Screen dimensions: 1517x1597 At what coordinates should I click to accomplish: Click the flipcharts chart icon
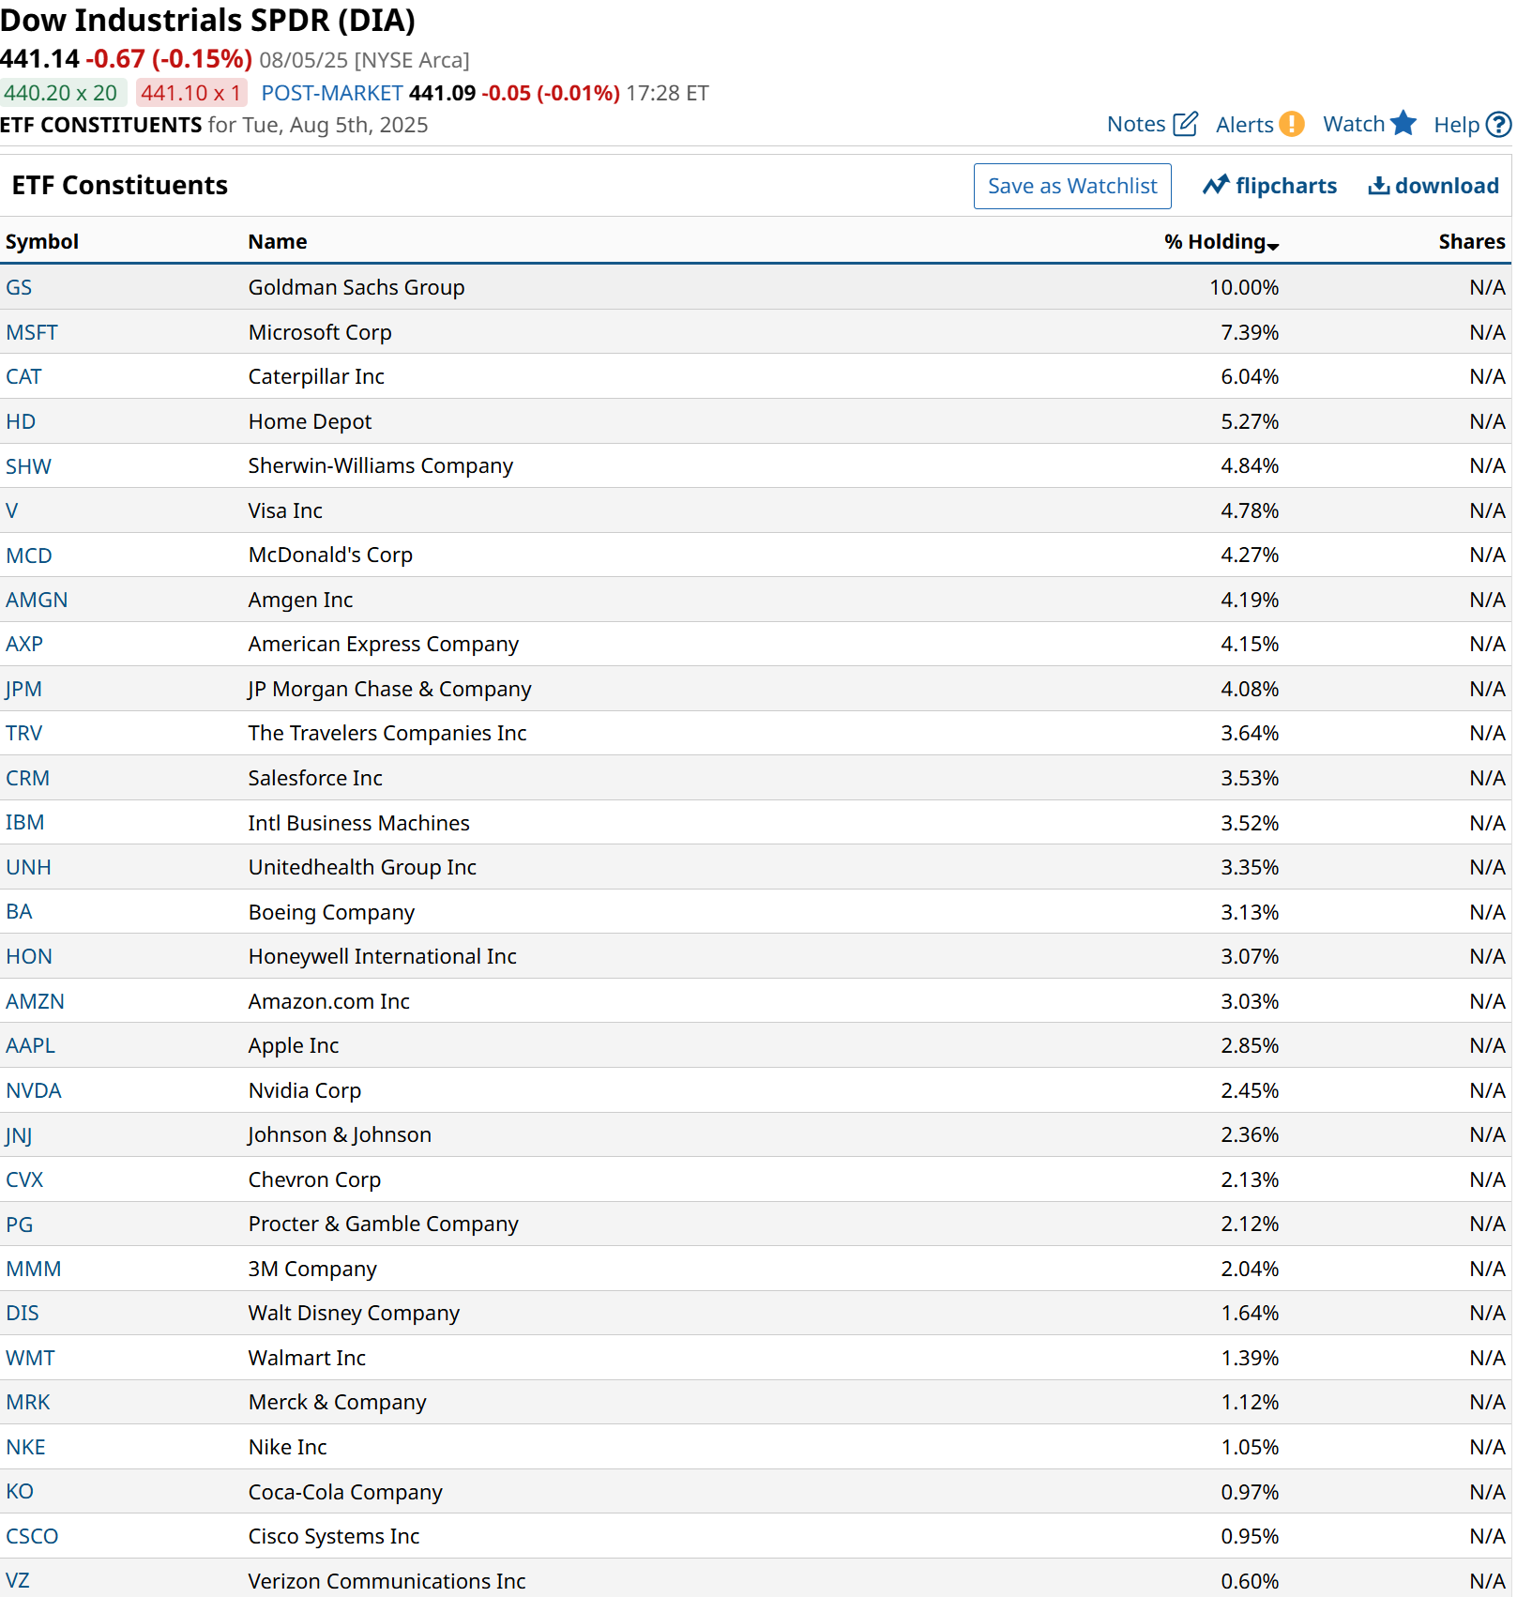pyautogui.click(x=1216, y=185)
